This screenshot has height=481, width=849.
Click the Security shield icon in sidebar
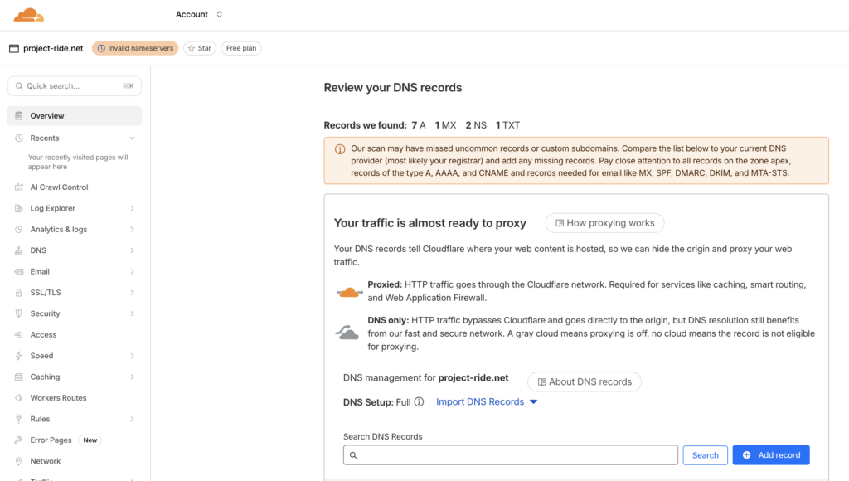[19, 313]
